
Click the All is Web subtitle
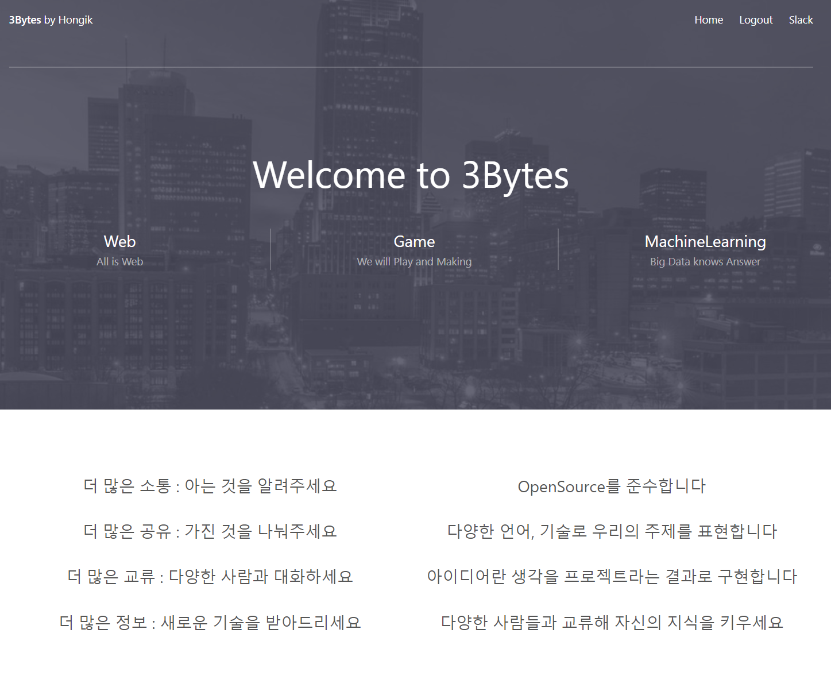coord(119,262)
